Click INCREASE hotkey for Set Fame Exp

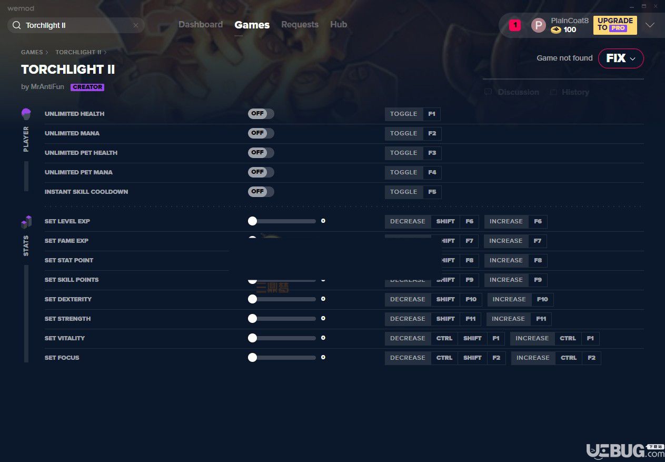pyautogui.click(x=505, y=241)
